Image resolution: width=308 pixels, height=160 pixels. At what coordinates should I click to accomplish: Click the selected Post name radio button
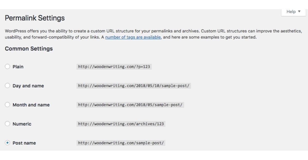click(x=7, y=143)
